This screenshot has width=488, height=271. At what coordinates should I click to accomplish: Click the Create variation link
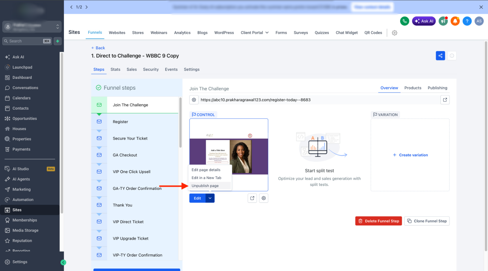pos(410,155)
